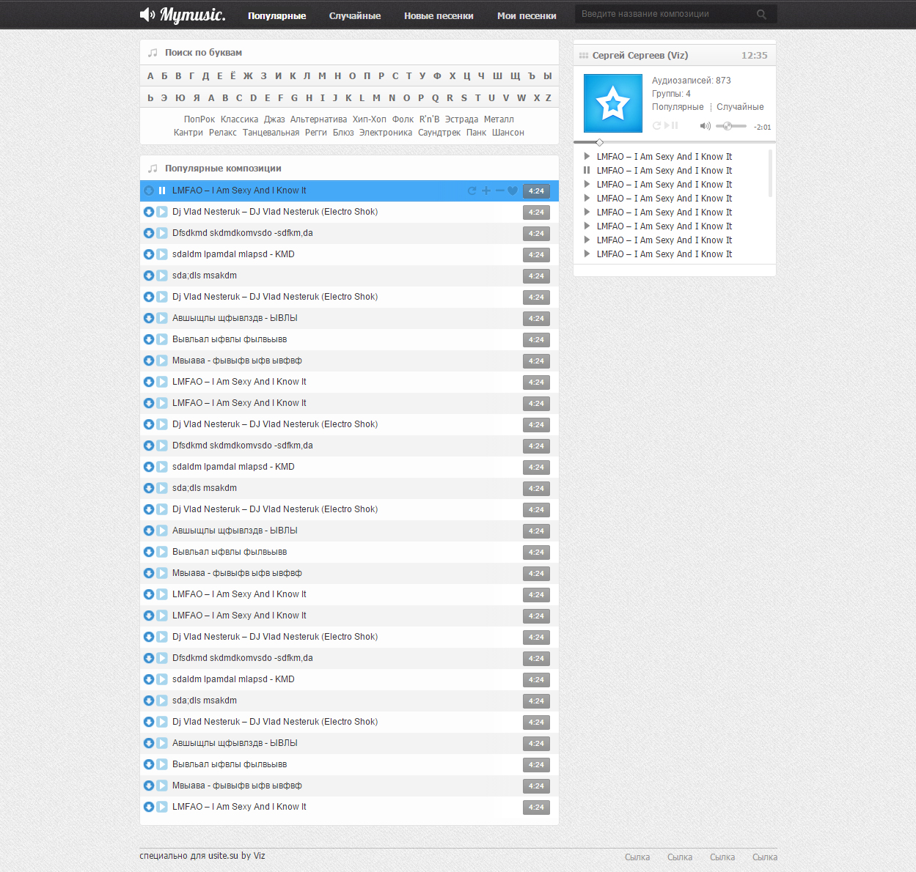The width and height of the screenshot is (916, 872).
Task: Click Популярные link in player panel
Action: (x=678, y=107)
